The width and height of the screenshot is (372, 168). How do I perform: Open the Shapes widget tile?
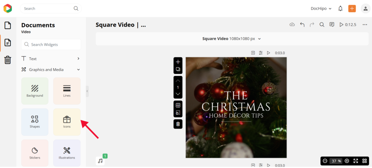coord(35,122)
